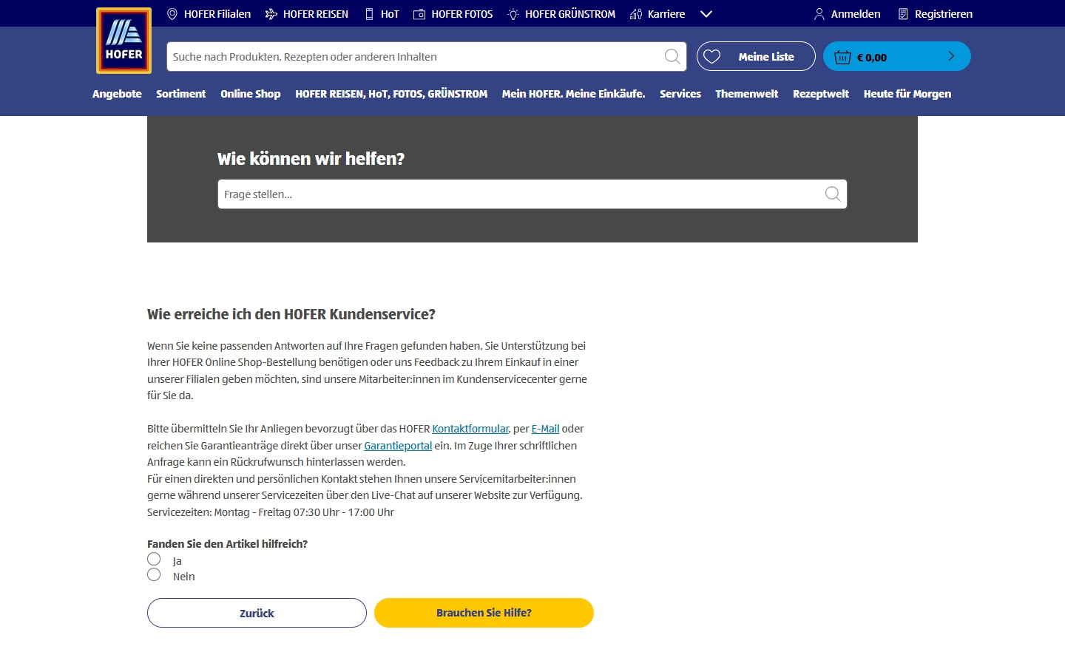Open the Karriere link
Screen dimensions: 1065x652
point(666,14)
